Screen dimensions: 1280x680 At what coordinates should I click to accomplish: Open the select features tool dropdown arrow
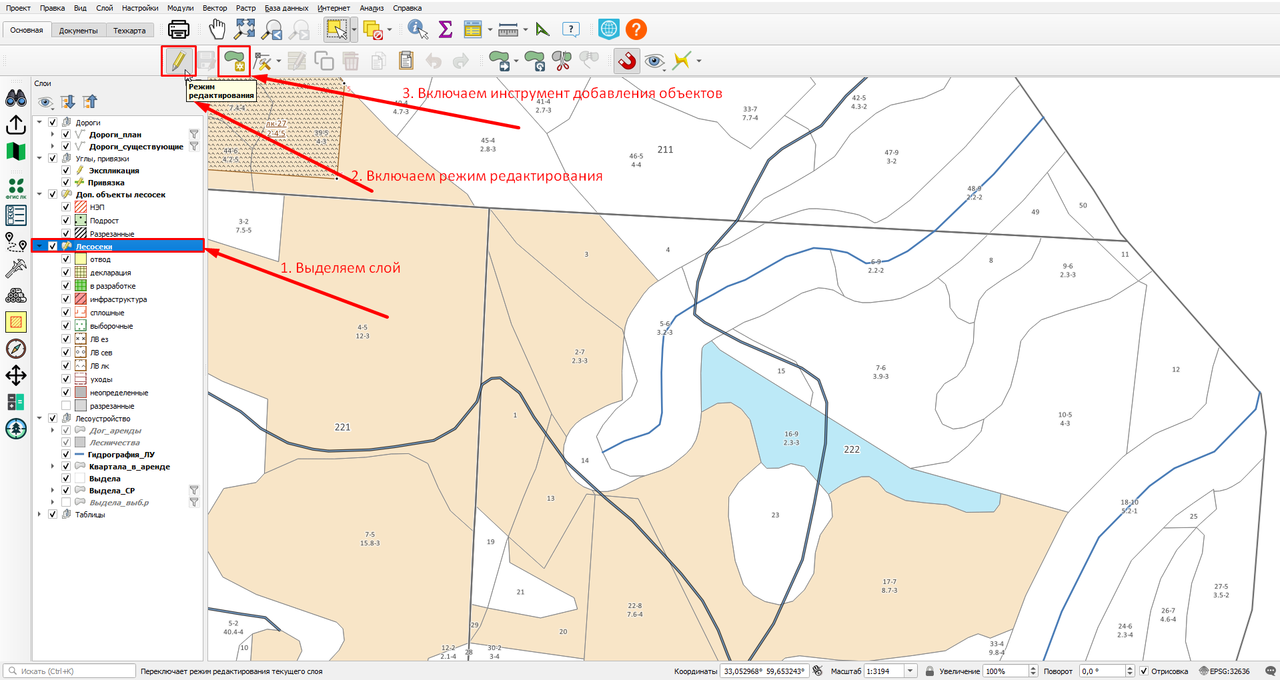(x=354, y=29)
